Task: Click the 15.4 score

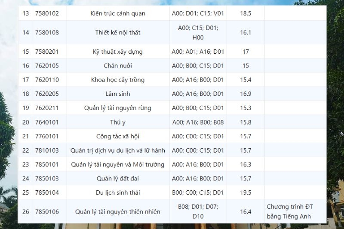Action: [x=246, y=79]
